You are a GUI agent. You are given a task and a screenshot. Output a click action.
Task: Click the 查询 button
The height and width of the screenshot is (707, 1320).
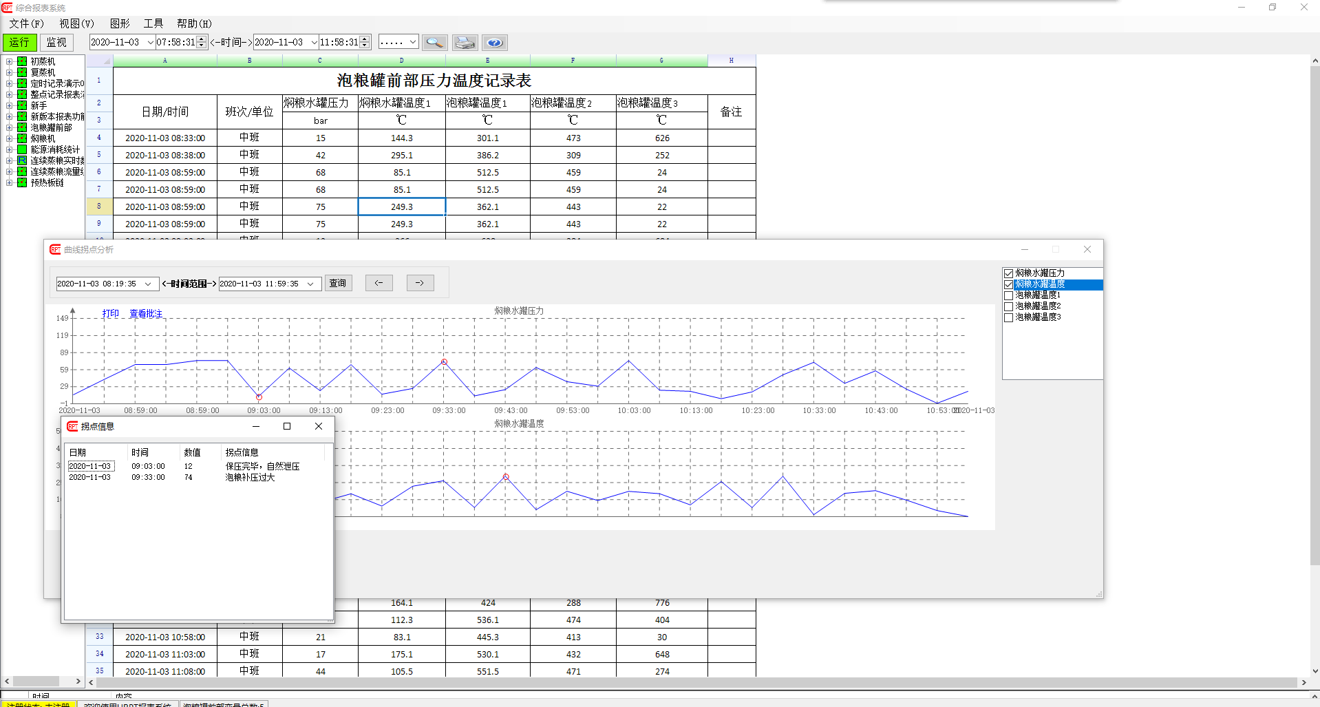338,283
